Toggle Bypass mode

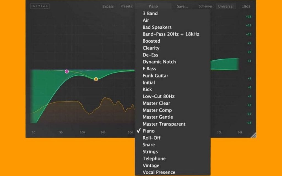[108, 6]
